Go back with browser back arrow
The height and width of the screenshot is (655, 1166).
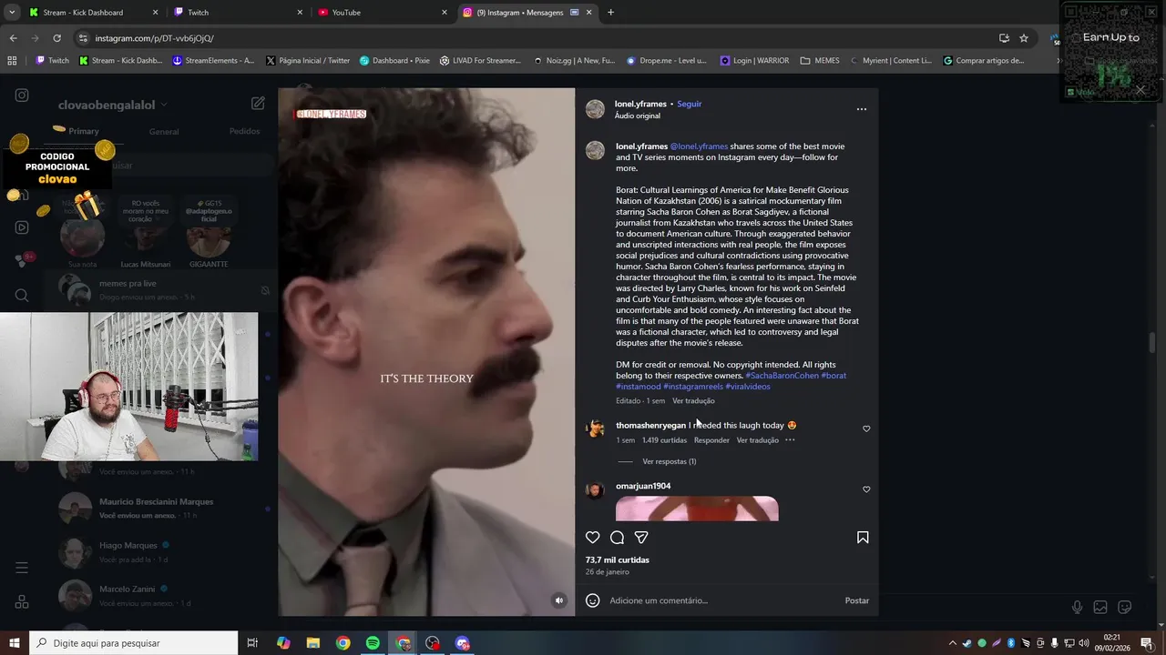point(13,38)
